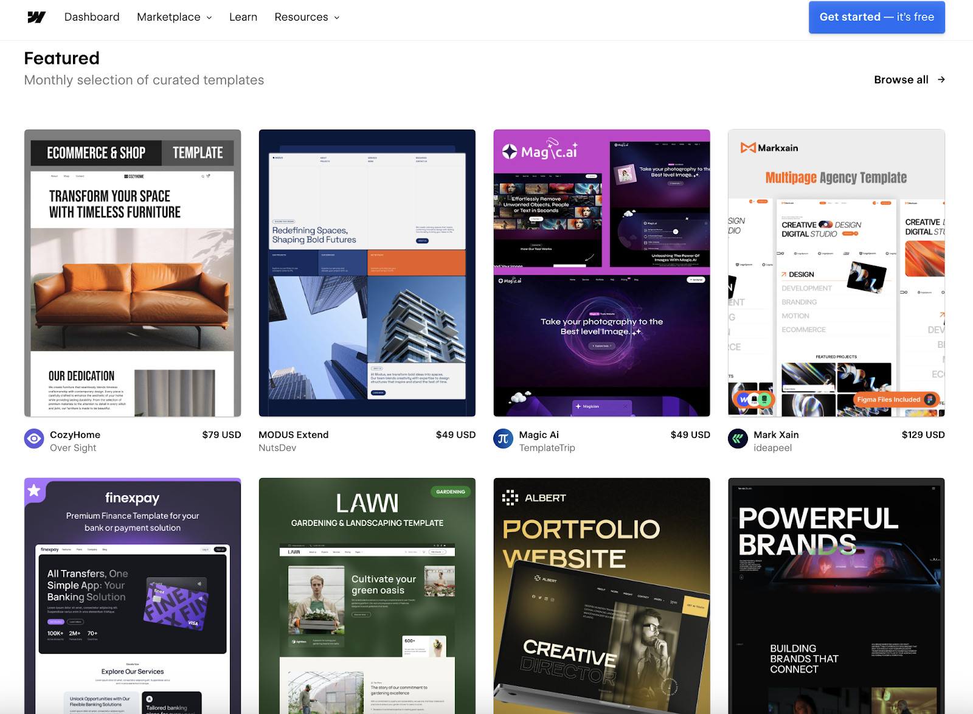Go to the Dashboard menu item

pyautogui.click(x=92, y=17)
